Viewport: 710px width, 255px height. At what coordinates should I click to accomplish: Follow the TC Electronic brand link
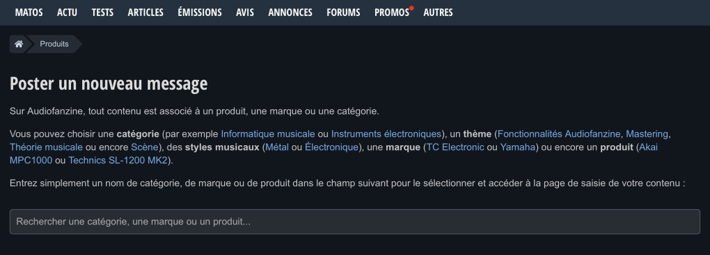point(455,147)
